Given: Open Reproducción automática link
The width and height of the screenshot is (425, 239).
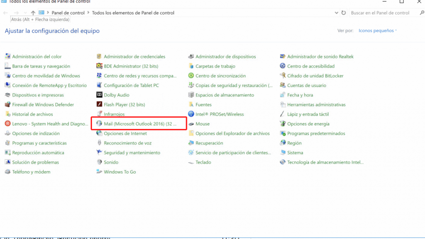Looking at the screenshot, I should [38, 152].
